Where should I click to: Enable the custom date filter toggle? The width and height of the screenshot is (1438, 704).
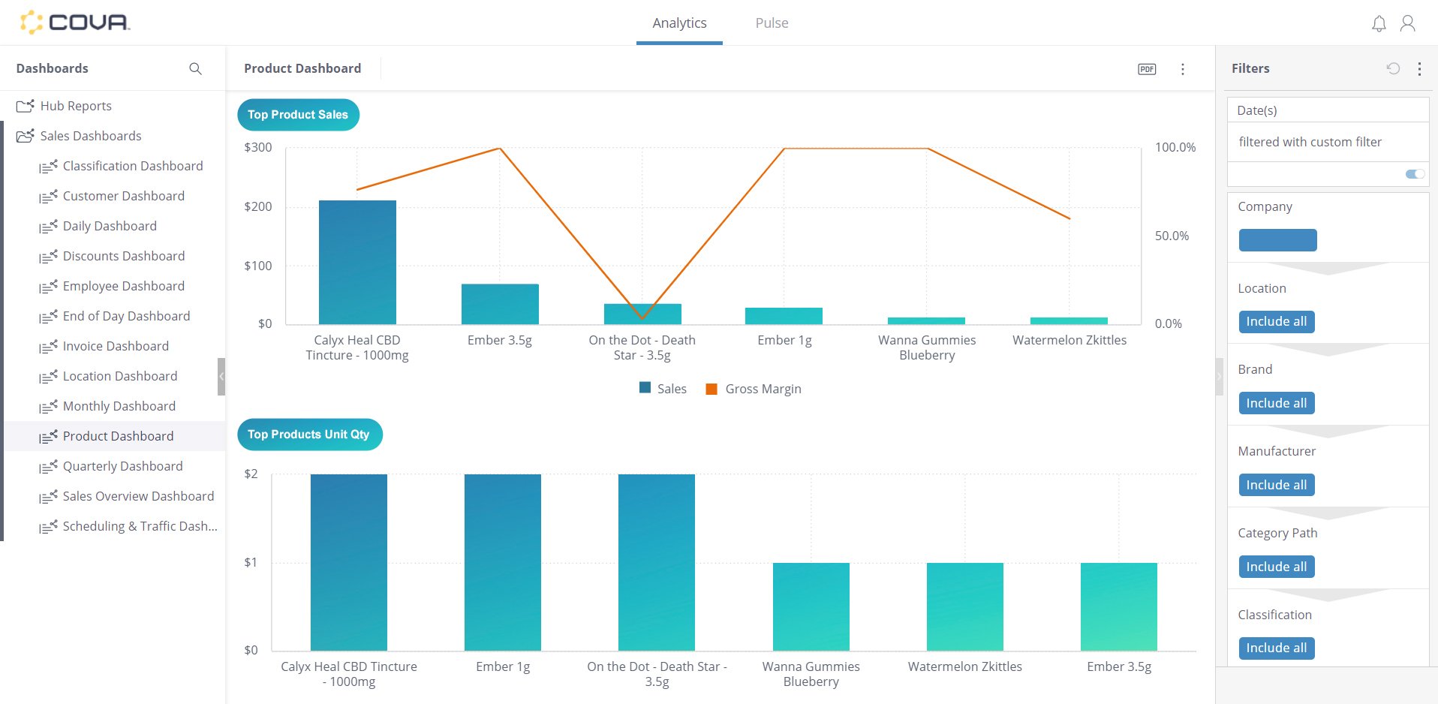pos(1414,173)
